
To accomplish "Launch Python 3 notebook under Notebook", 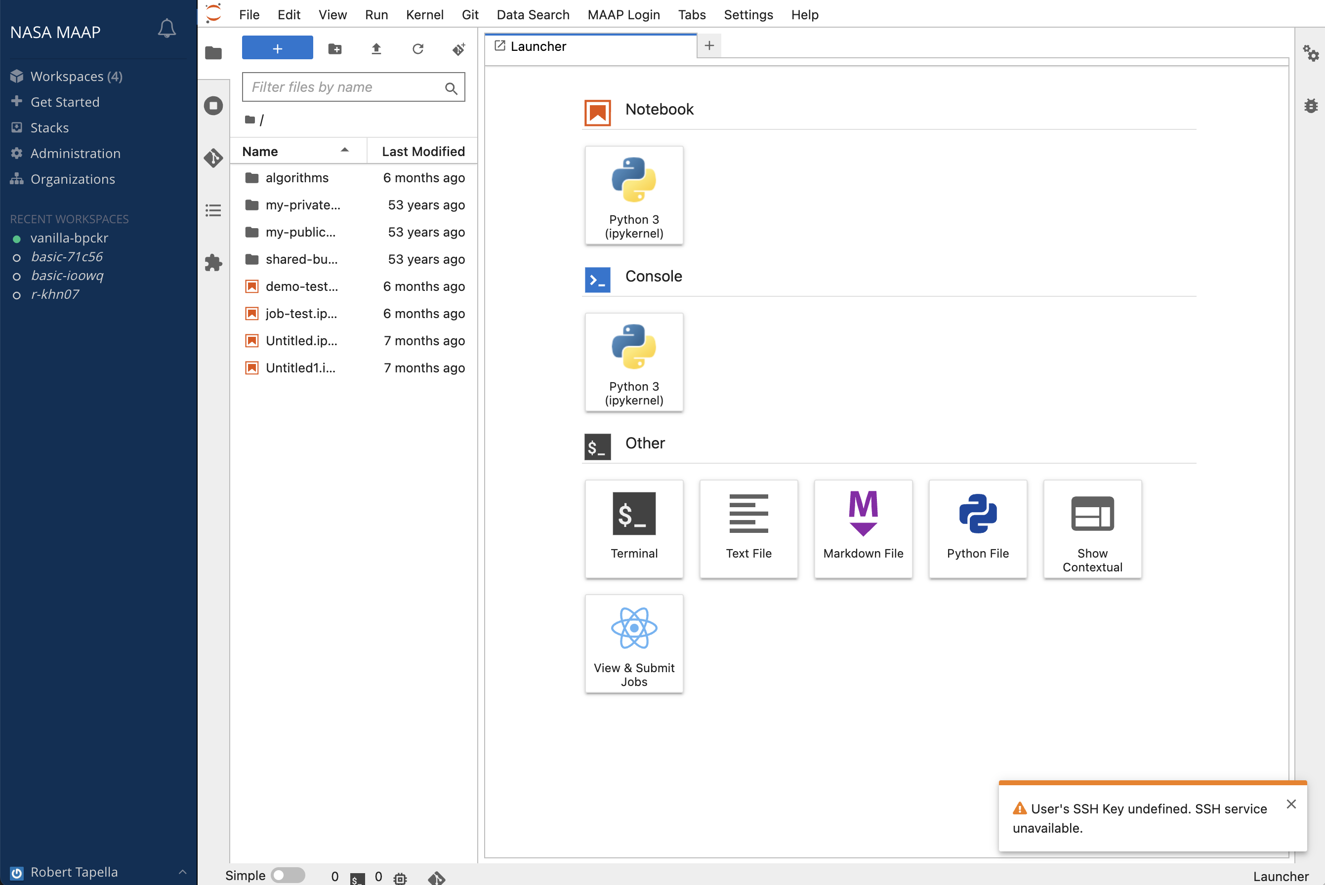I will tap(633, 195).
